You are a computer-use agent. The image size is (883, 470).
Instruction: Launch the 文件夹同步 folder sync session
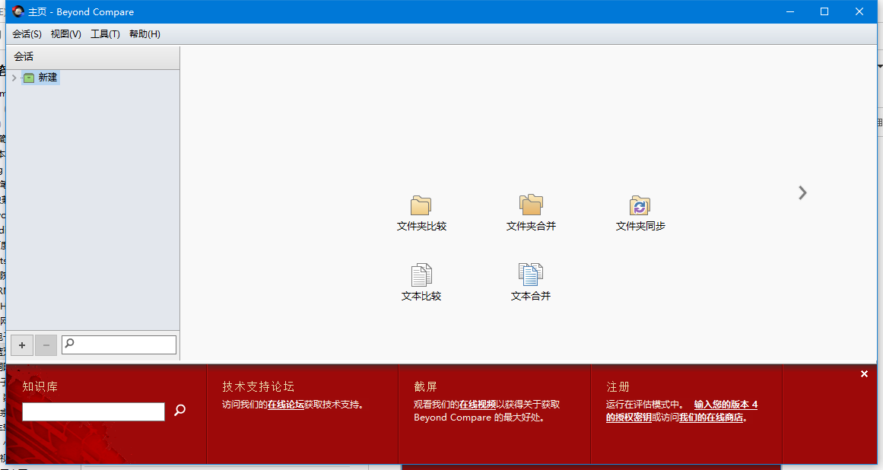(x=640, y=214)
